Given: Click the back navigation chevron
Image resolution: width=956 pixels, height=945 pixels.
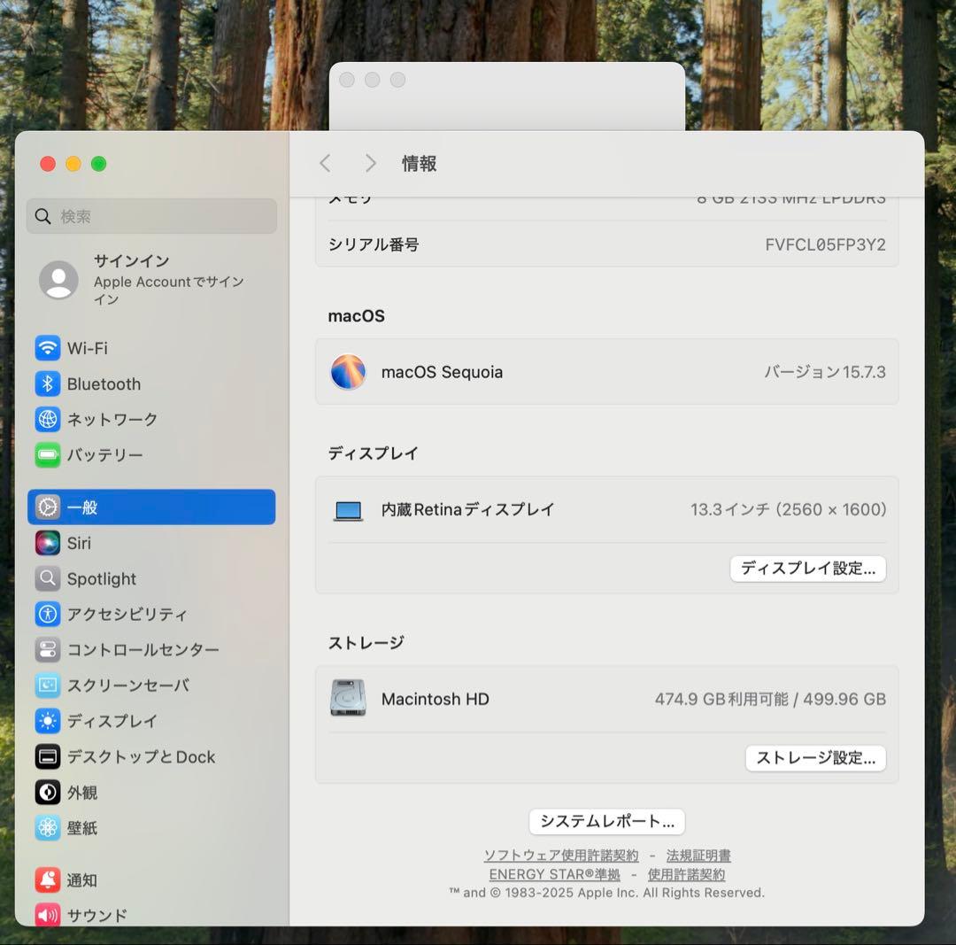Looking at the screenshot, I should click(325, 163).
